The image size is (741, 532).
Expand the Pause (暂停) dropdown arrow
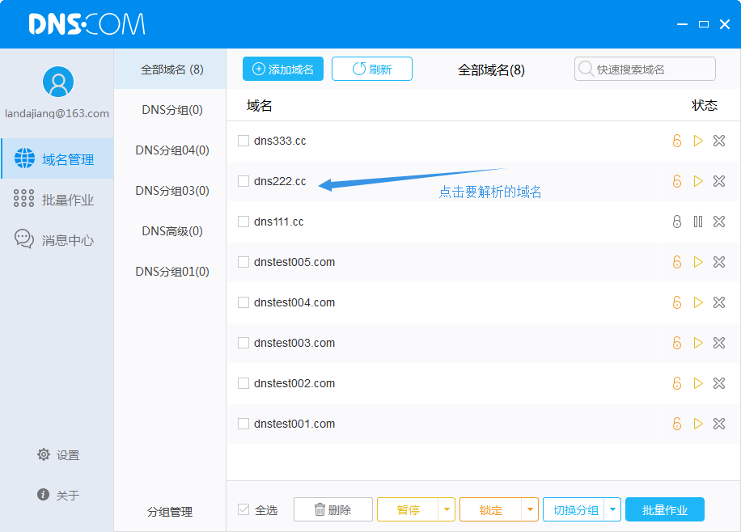[x=447, y=509]
